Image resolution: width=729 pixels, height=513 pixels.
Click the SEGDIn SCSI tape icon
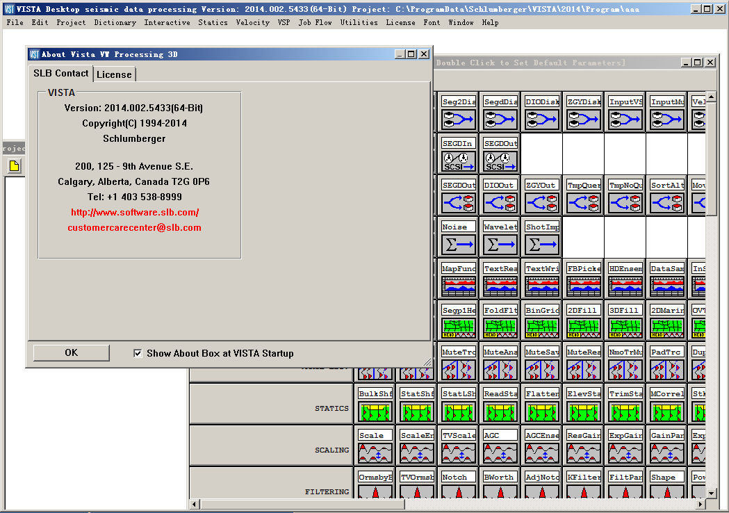point(459,161)
